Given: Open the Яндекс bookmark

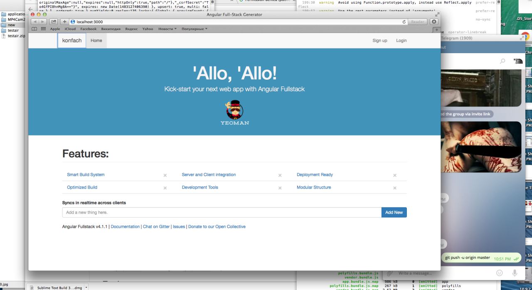Looking at the screenshot, I should tap(131, 29).
